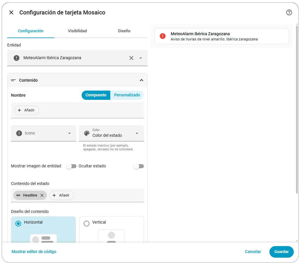The height and width of the screenshot is (264, 301).
Task: Open the help icon in dialog header
Action: tap(289, 12)
